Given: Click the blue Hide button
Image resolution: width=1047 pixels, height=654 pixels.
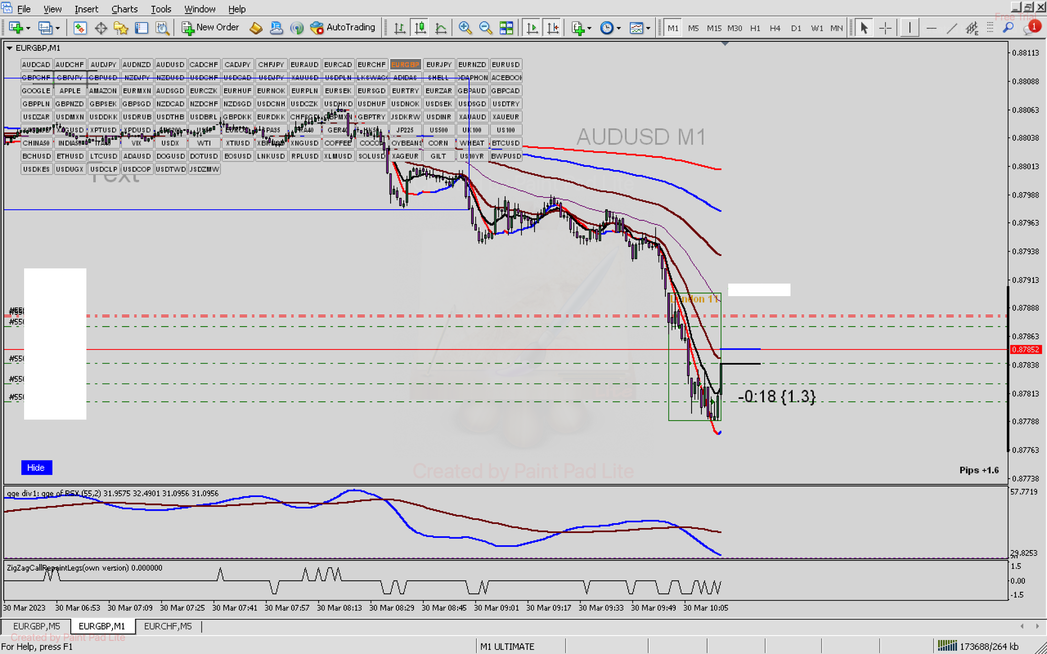Looking at the screenshot, I should click(36, 468).
